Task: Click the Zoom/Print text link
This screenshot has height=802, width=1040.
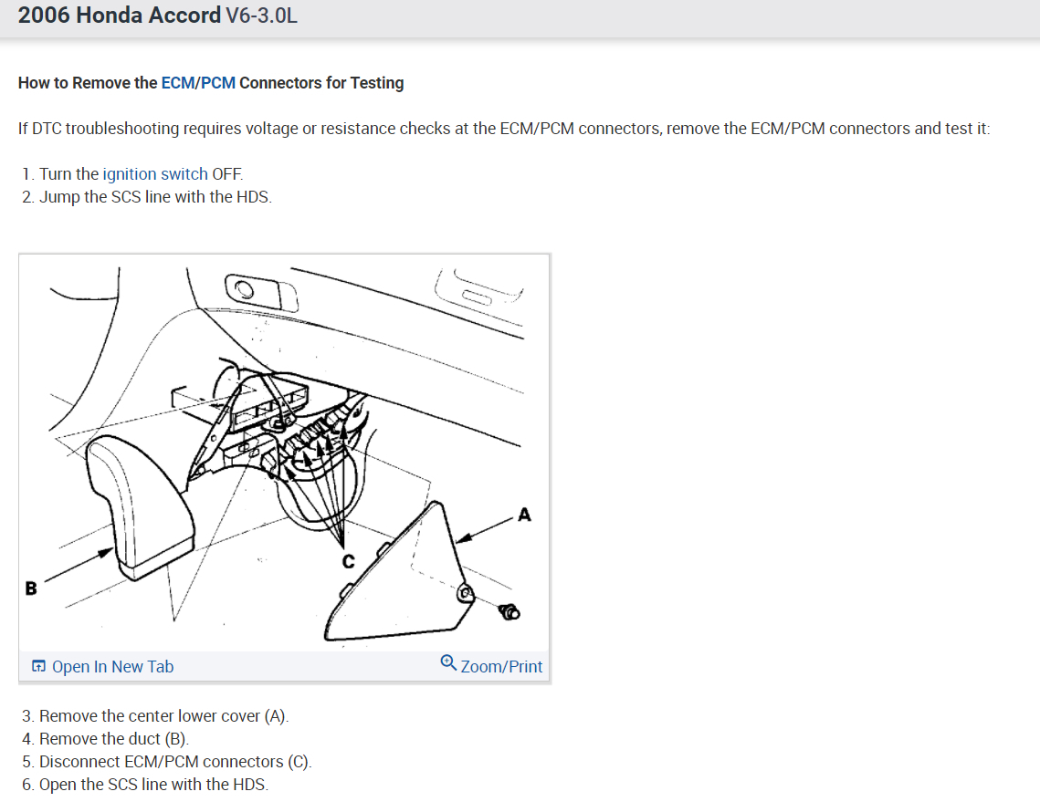Action: pos(501,666)
